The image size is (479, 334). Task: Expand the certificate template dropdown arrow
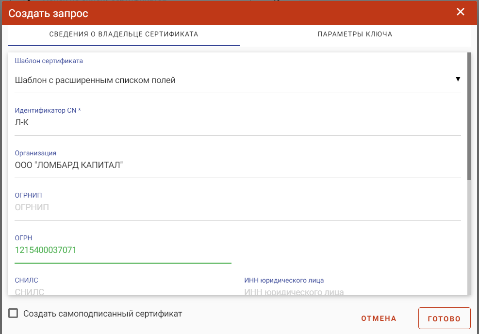pos(458,79)
